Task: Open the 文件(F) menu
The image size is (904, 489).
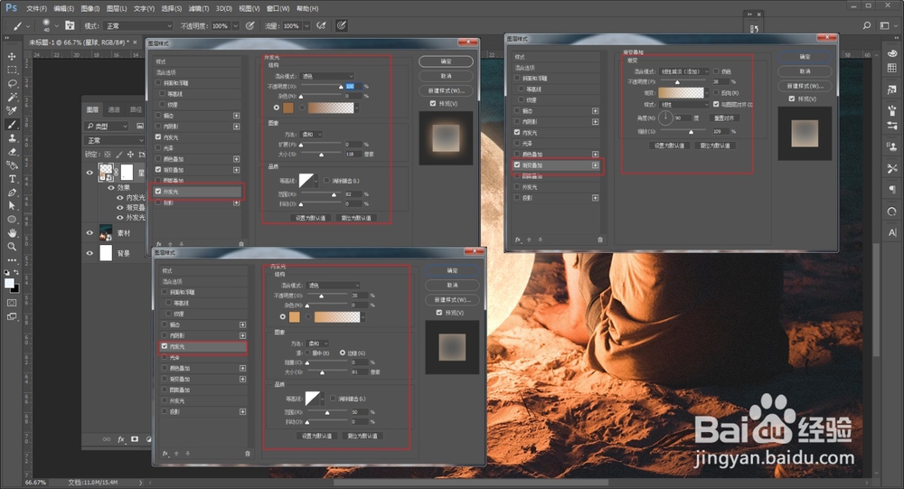Action: (36, 9)
